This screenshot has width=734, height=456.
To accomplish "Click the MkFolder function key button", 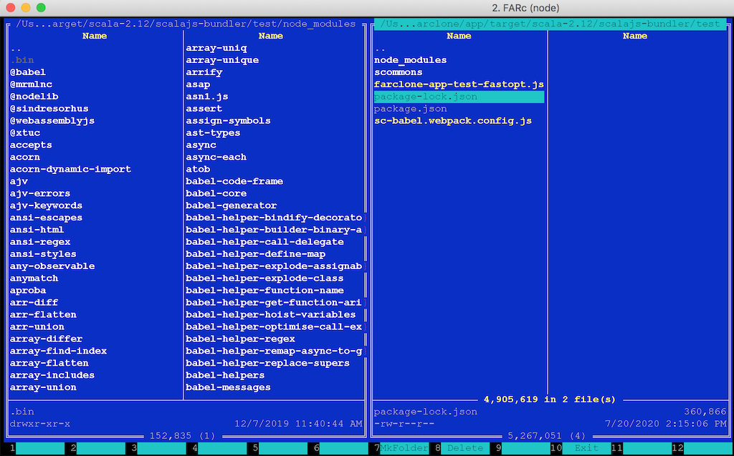I will click(x=404, y=448).
